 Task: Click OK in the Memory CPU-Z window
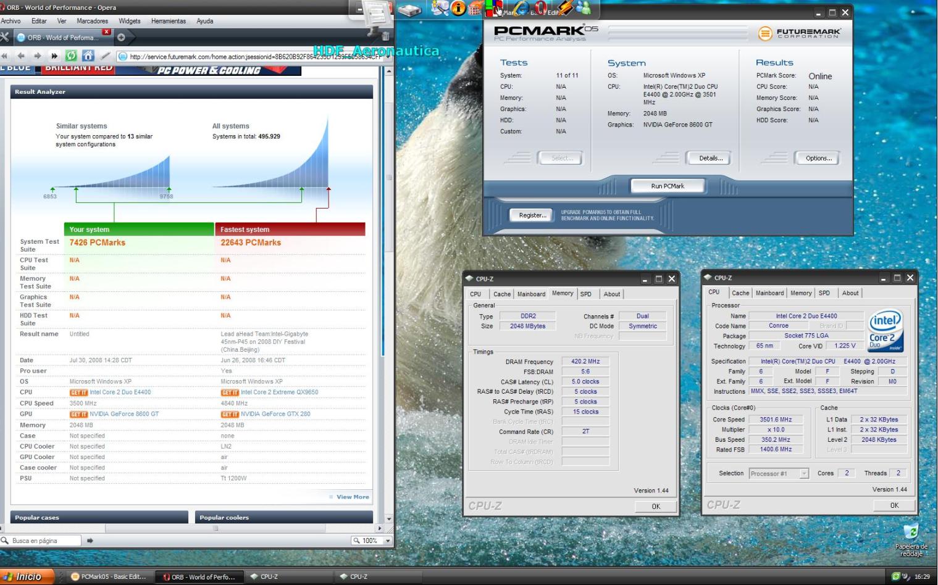[656, 506]
